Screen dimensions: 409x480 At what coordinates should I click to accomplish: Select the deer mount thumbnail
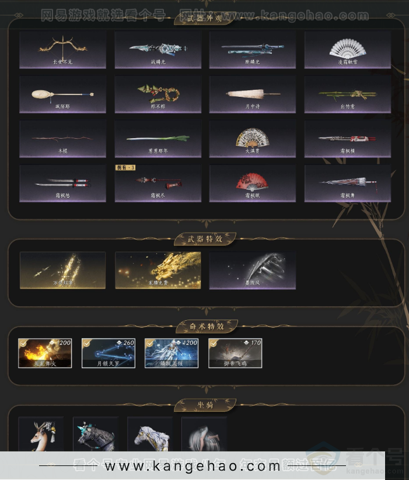[x=41, y=434]
